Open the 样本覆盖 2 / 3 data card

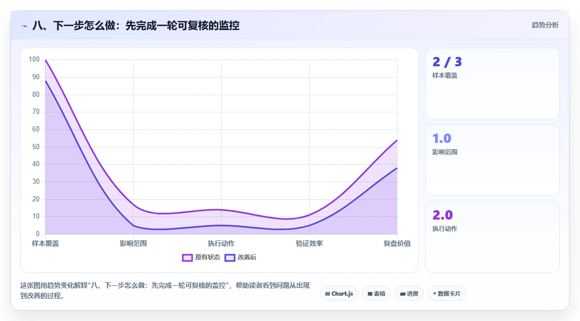click(492, 83)
